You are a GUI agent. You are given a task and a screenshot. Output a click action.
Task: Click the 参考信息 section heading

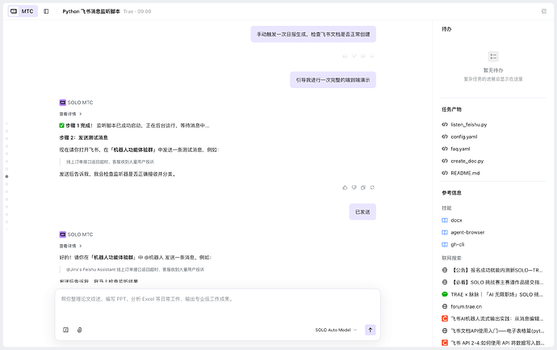pyautogui.click(x=451, y=193)
